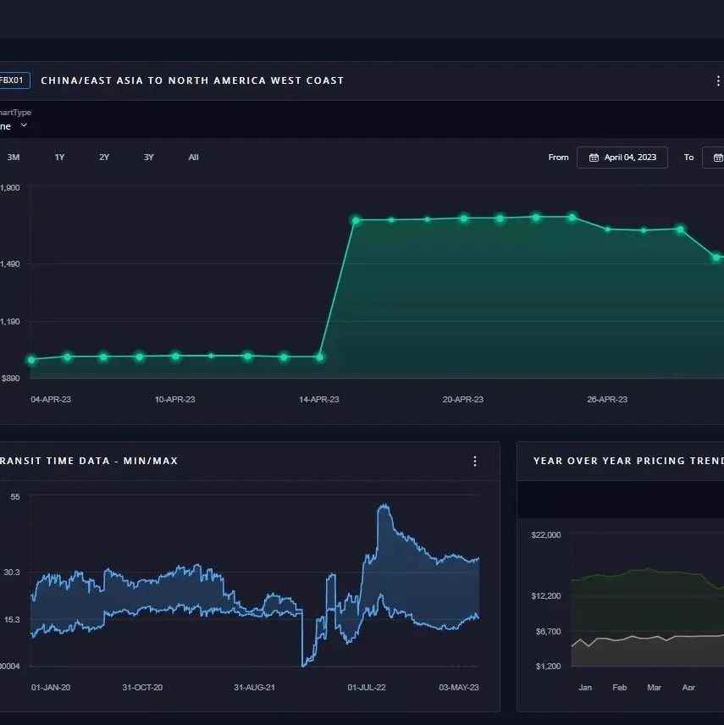The width and height of the screenshot is (724, 725).
Task: Click the 03-MAY-23 transit chart label
Action: coord(459,688)
